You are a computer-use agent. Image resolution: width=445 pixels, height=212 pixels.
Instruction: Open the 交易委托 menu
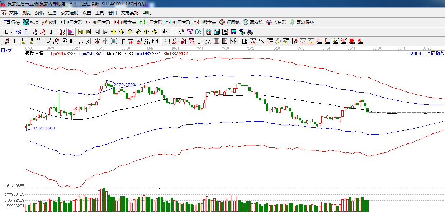click(x=129, y=13)
